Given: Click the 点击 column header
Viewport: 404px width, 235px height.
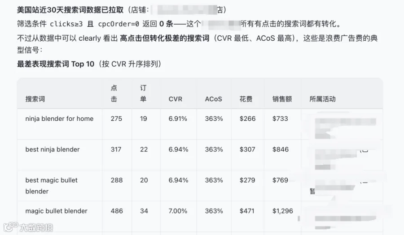Looking at the screenshot, I should point(114,94).
